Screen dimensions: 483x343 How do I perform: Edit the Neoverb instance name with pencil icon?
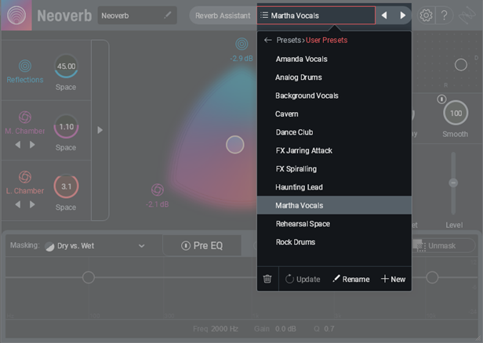[x=167, y=15]
